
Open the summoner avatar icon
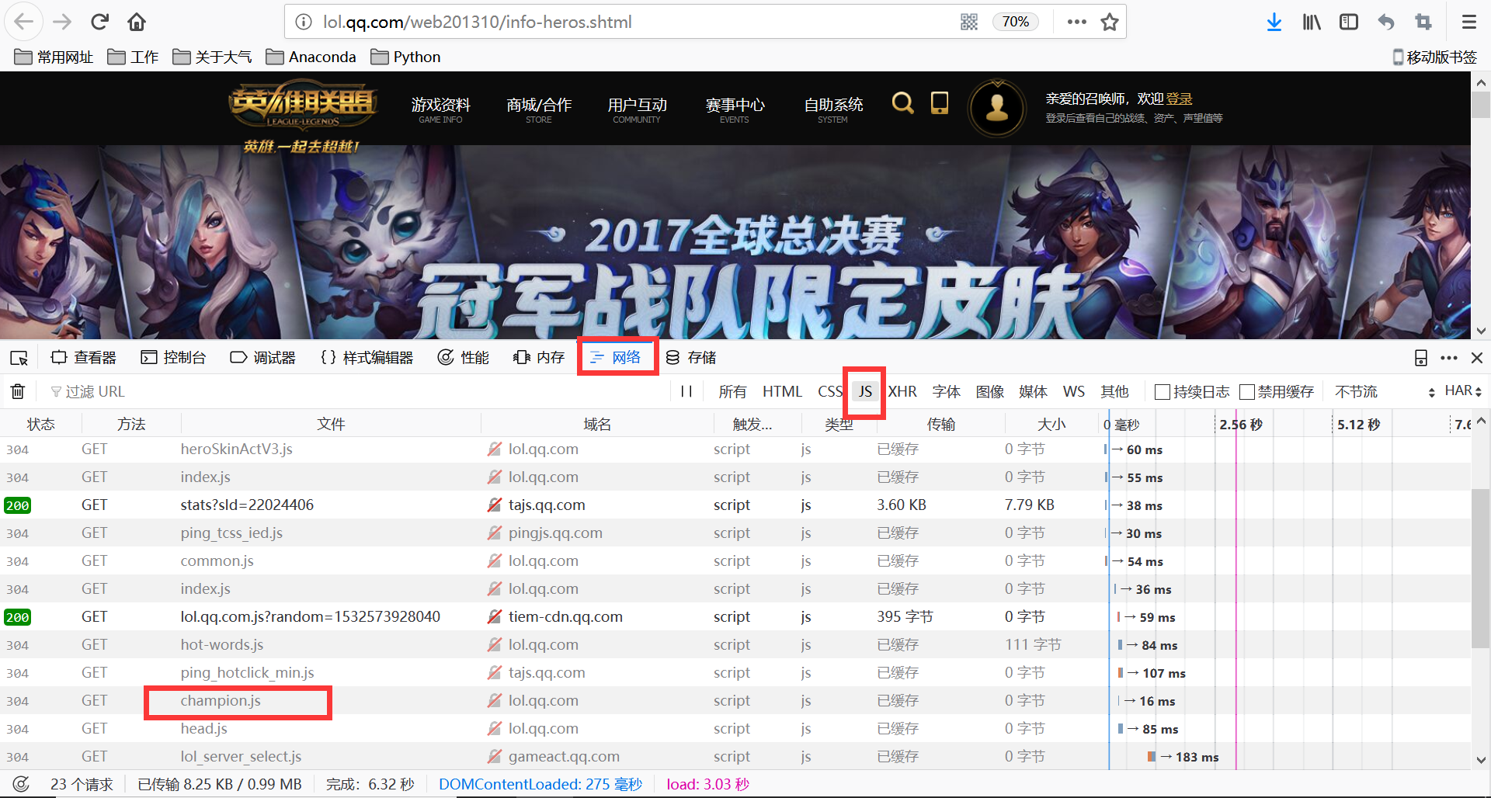(997, 108)
